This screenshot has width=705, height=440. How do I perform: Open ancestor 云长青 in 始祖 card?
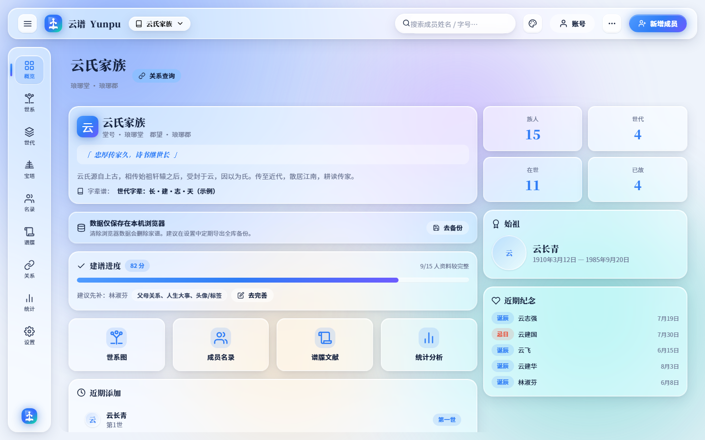(x=585, y=253)
